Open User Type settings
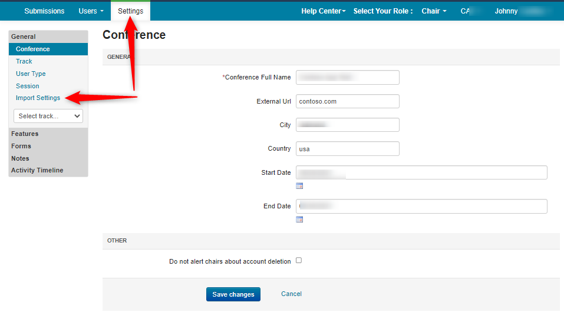Viewport: 564px width, 319px height. pyautogui.click(x=31, y=74)
